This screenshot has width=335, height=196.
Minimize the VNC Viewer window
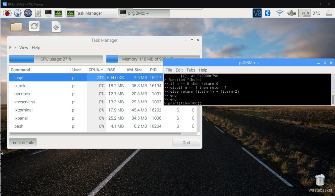[x=310, y=4]
